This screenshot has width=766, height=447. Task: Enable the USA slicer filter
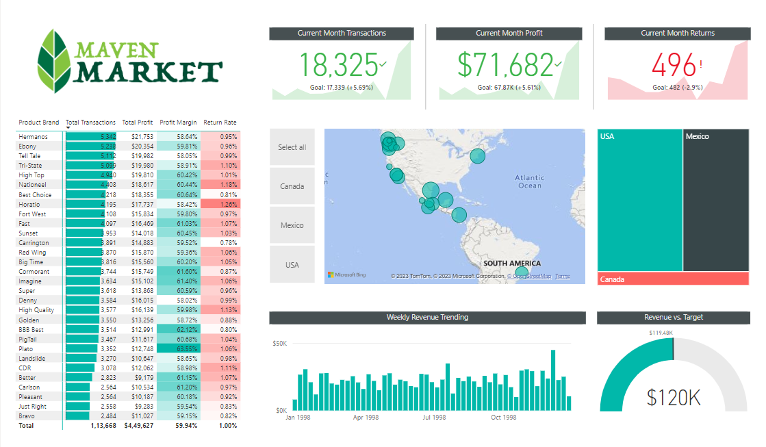tap(294, 264)
